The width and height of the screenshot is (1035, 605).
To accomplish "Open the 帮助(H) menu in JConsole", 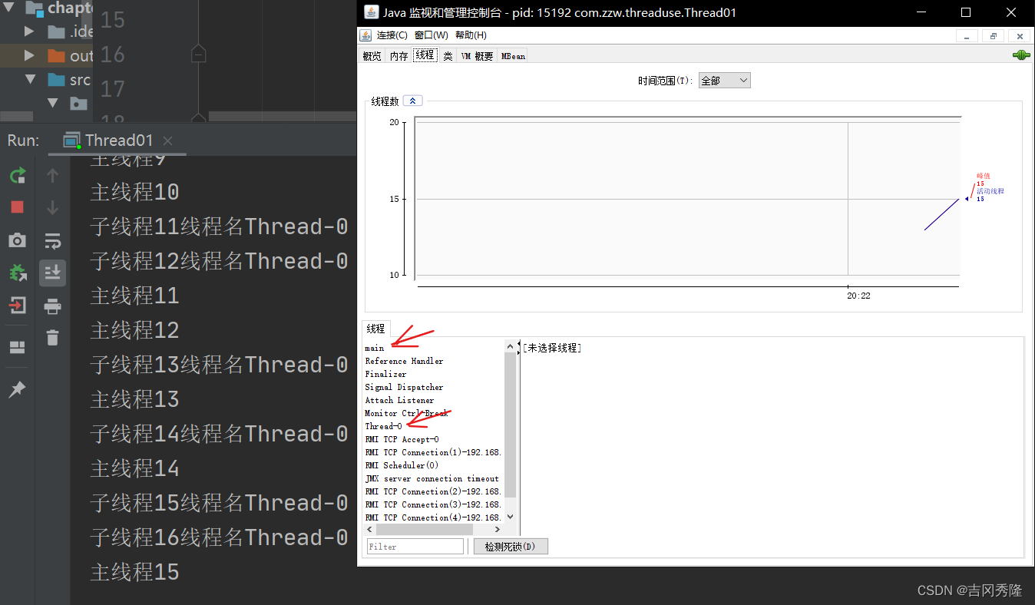I will (471, 35).
